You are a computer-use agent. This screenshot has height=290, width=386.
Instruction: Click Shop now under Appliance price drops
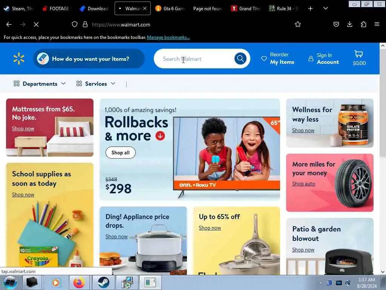click(x=116, y=236)
